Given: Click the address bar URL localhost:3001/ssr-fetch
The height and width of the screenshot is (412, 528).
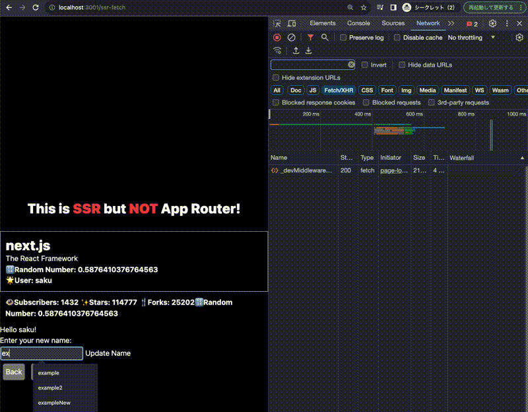Looking at the screenshot, I should point(92,7).
